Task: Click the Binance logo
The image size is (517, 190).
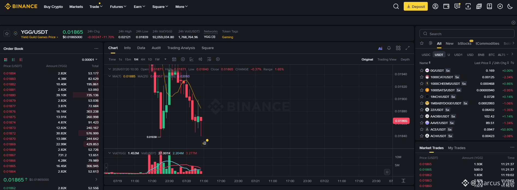Action: point(21,6)
